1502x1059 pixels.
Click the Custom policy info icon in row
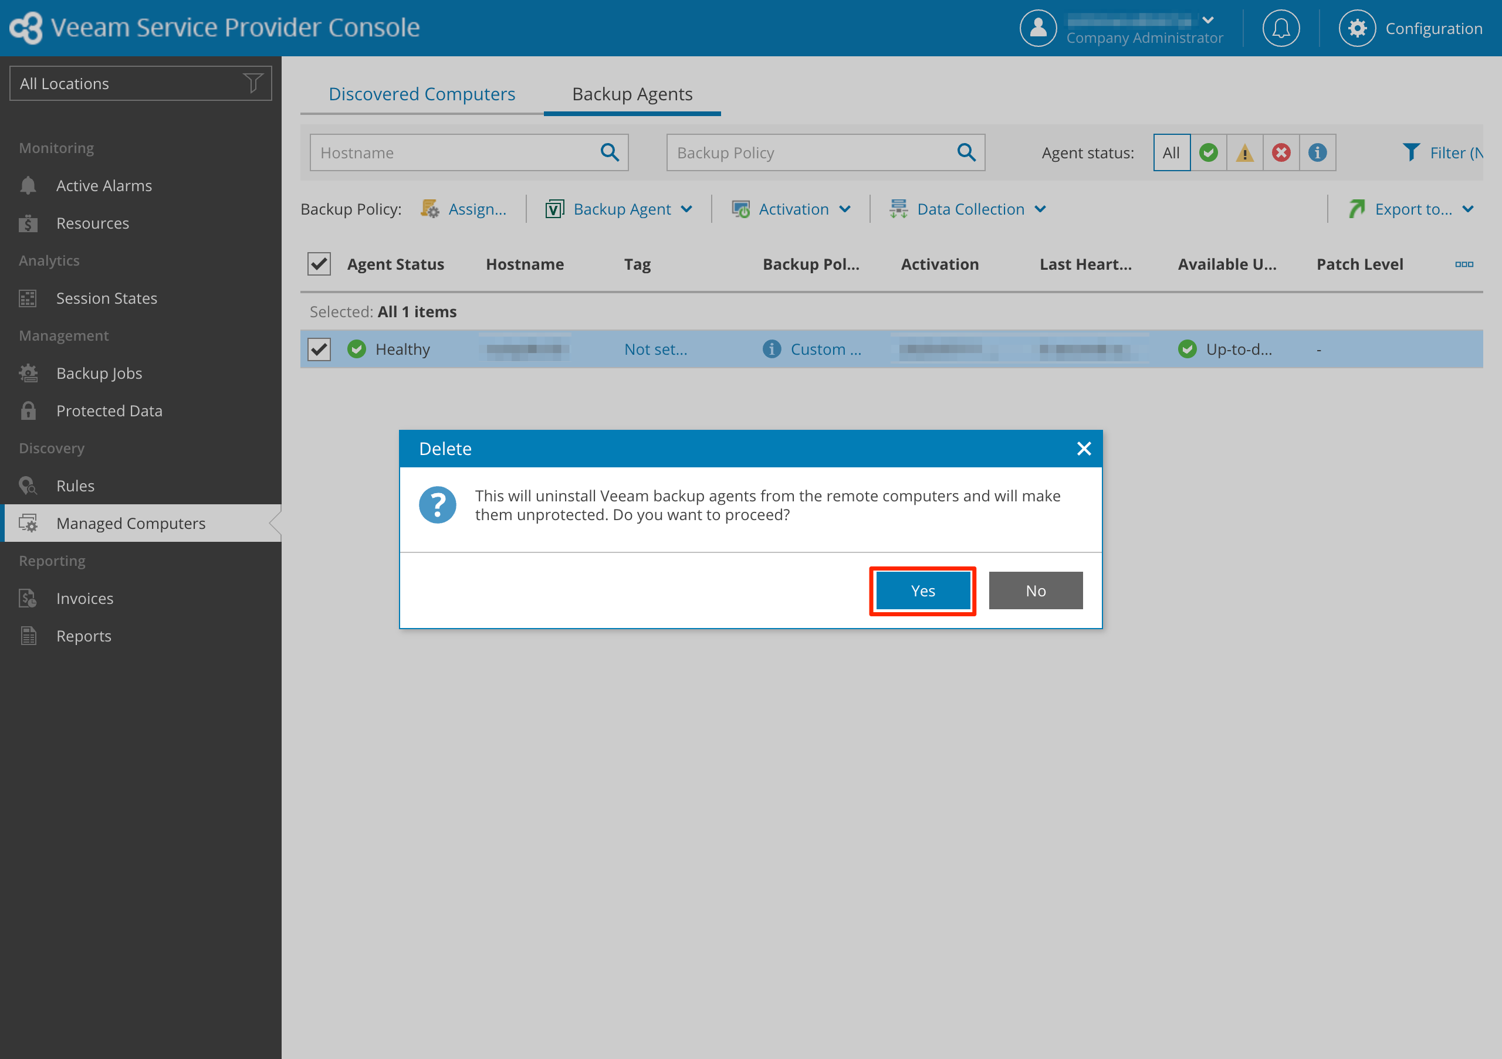pyautogui.click(x=772, y=349)
